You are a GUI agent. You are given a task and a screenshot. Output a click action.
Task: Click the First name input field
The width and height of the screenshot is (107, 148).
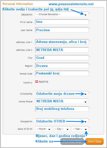coord(62,22)
